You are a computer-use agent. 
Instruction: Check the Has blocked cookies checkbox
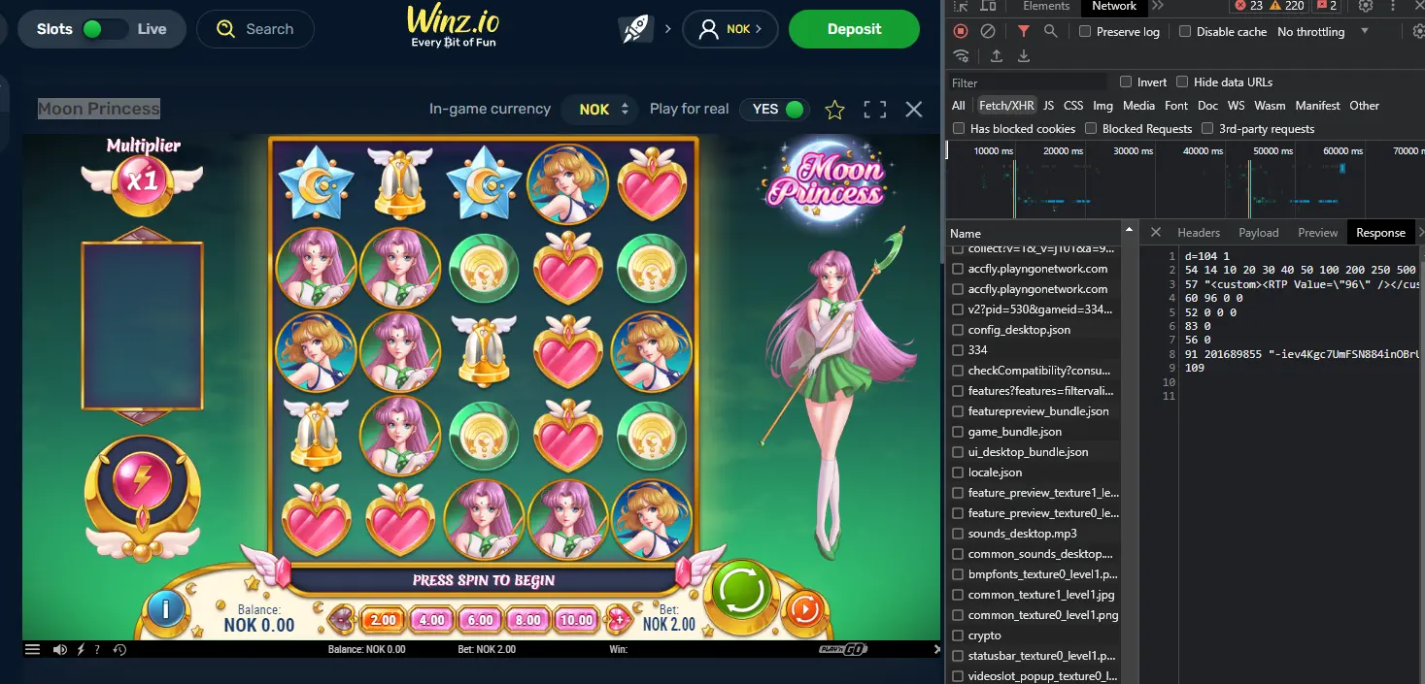[x=959, y=129]
